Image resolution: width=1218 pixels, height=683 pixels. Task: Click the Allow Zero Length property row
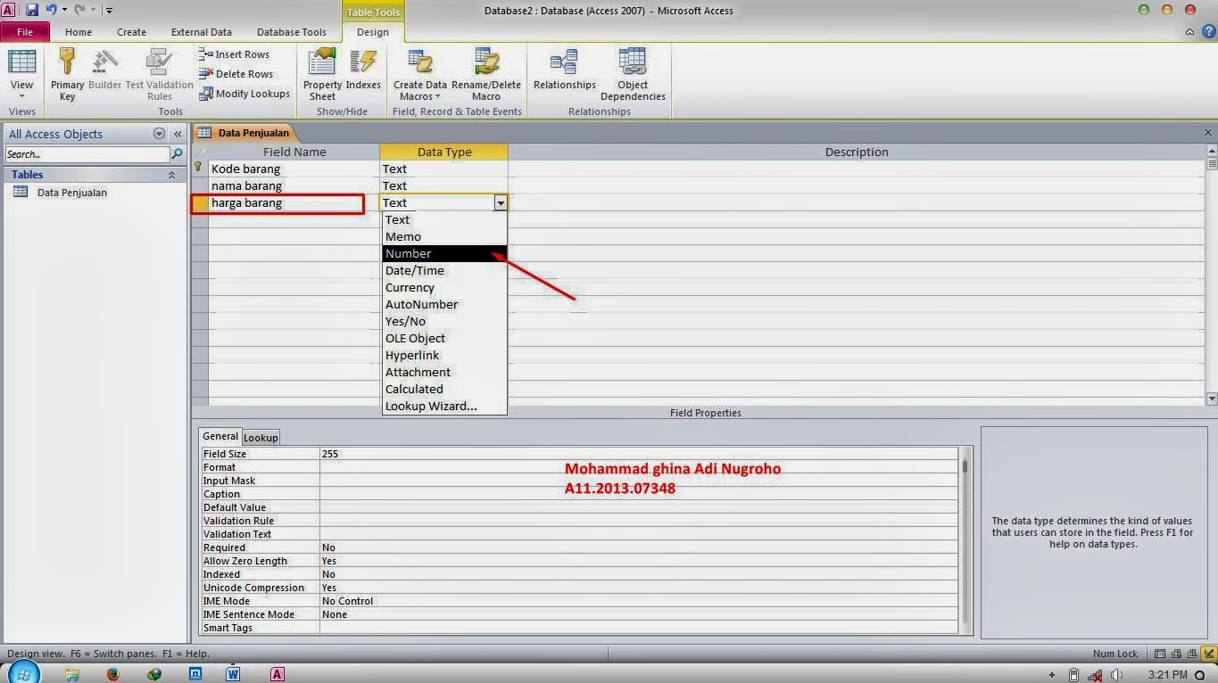pos(580,561)
